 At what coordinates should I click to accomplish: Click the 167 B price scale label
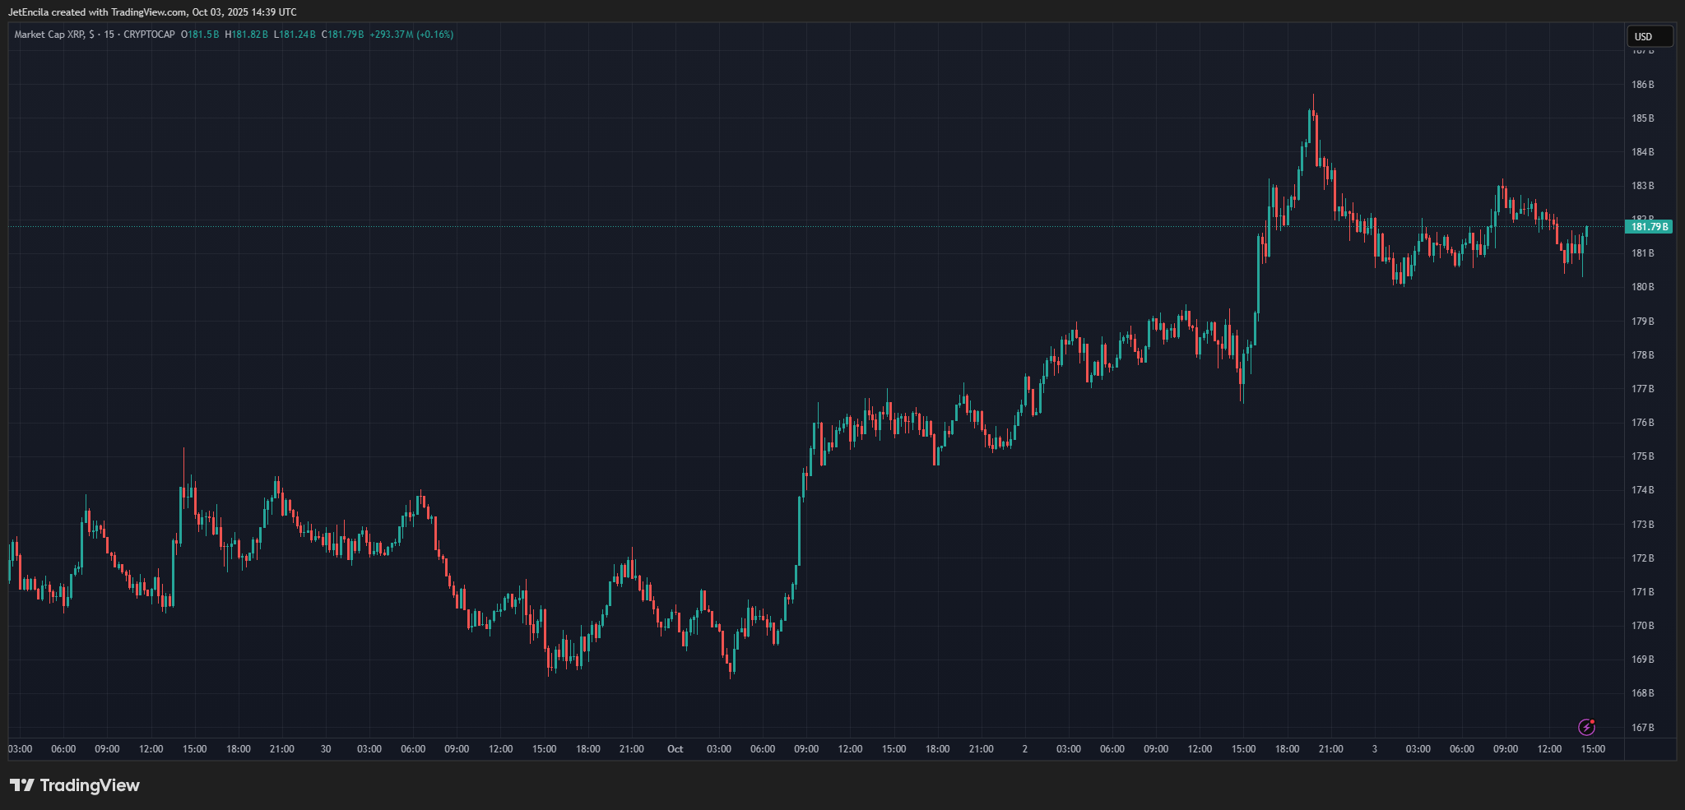coord(1642,728)
